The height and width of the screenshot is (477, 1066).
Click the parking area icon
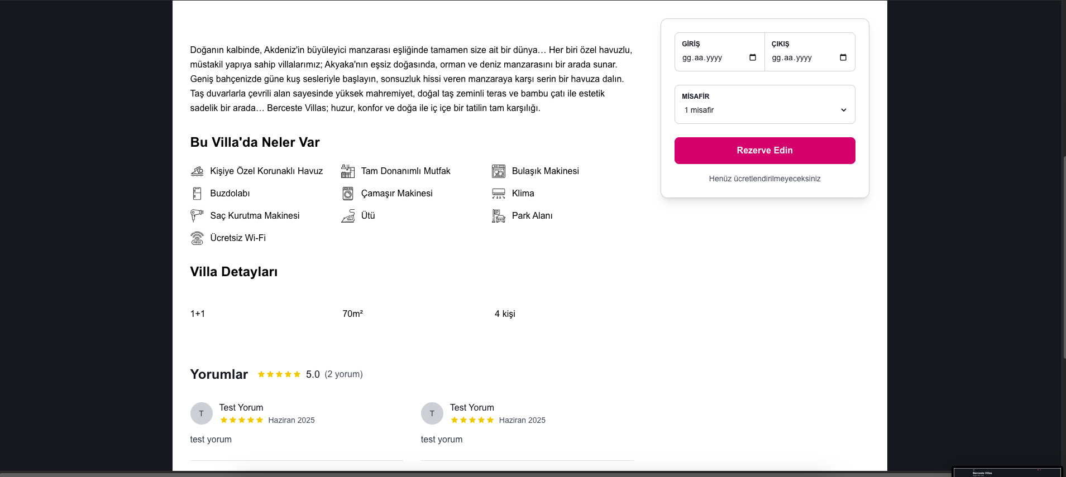point(499,216)
